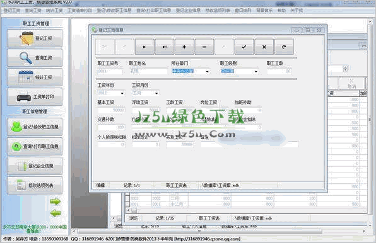
Task: Expand the 所在部门 dropdown
Action: (207, 71)
